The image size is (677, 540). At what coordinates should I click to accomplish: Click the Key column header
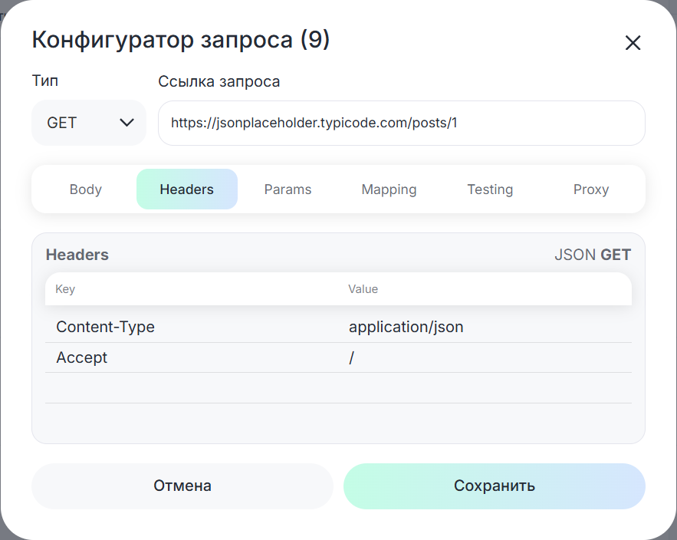click(x=65, y=289)
